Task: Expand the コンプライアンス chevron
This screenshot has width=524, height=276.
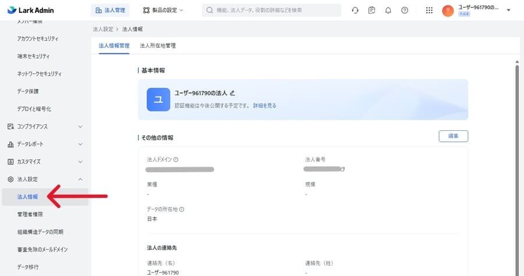Action: (x=80, y=127)
